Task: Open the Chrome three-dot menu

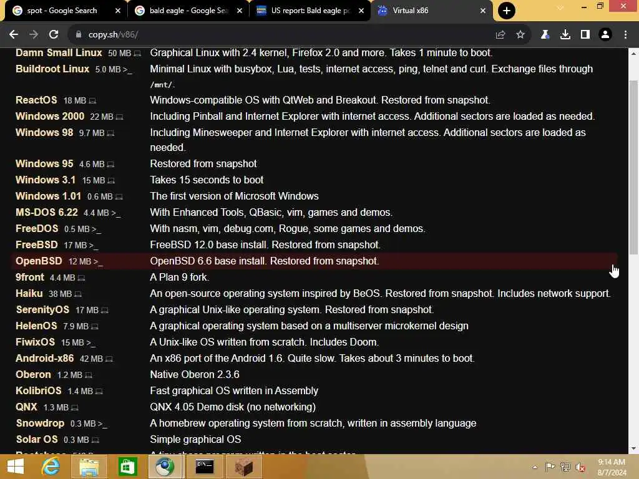Action: pyautogui.click(x=625, y=35)
